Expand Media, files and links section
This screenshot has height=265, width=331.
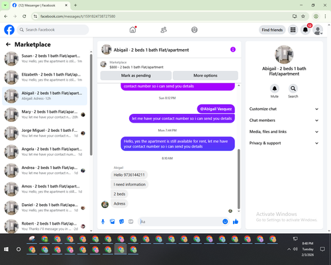(284, 132)
